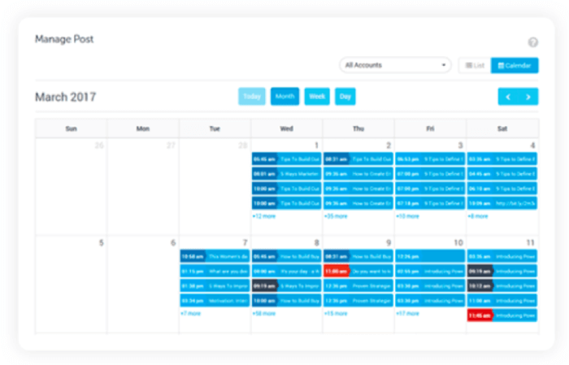The width and height of the screenshot is (569, 365).
Task: Jump to Today in calendar
Action: point(252,97)
